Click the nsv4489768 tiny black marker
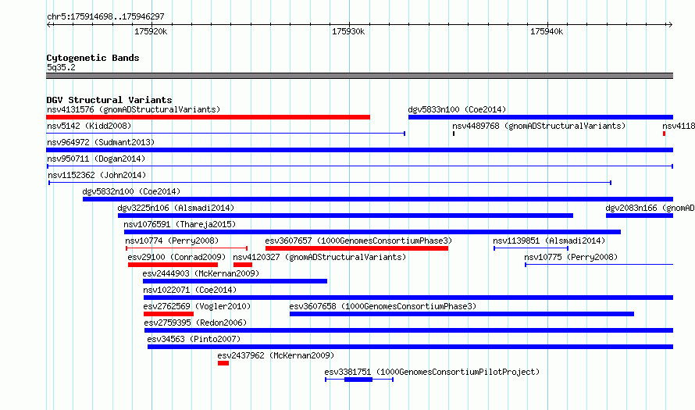Viewport: 695px width, 410px height. (454, 134)
